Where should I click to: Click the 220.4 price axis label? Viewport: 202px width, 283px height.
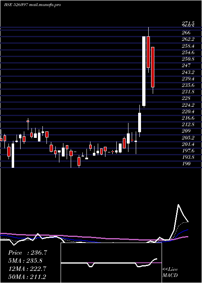188,111
